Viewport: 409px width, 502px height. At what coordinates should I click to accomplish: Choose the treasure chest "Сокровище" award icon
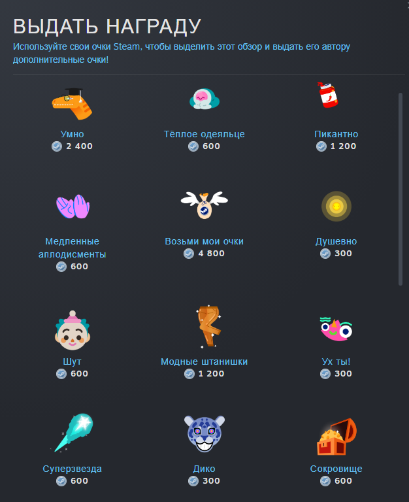click(336, 437)
